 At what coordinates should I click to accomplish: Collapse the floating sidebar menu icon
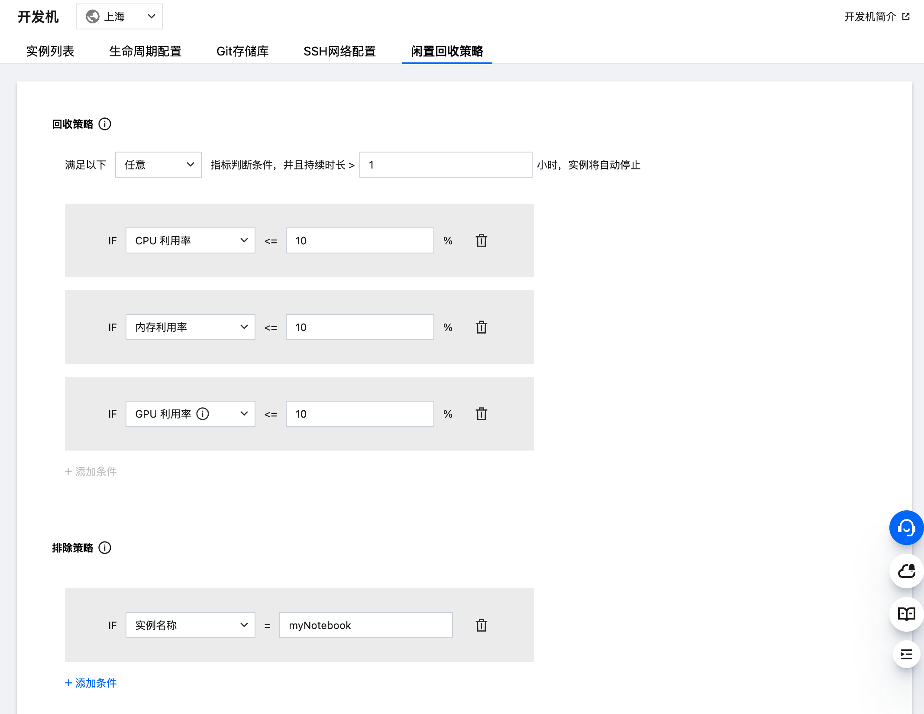click(906, 654)
